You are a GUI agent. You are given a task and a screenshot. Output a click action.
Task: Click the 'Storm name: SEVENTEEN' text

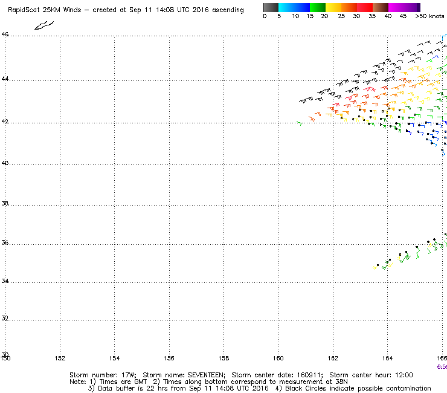pyautogui.click(x=184, y=375)
